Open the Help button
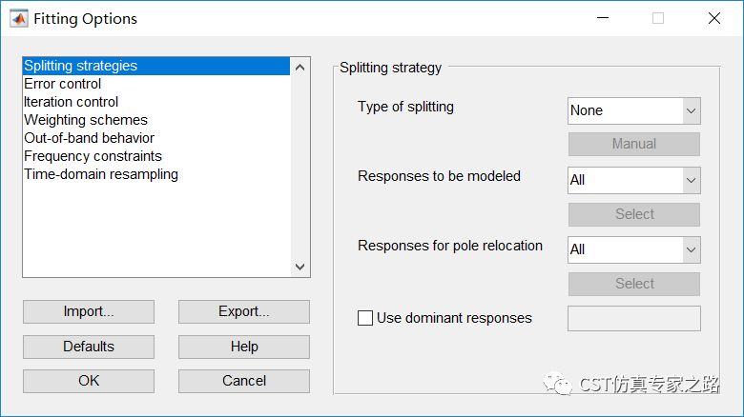Viewport: 744px width, 417px height. coord(244,347)
